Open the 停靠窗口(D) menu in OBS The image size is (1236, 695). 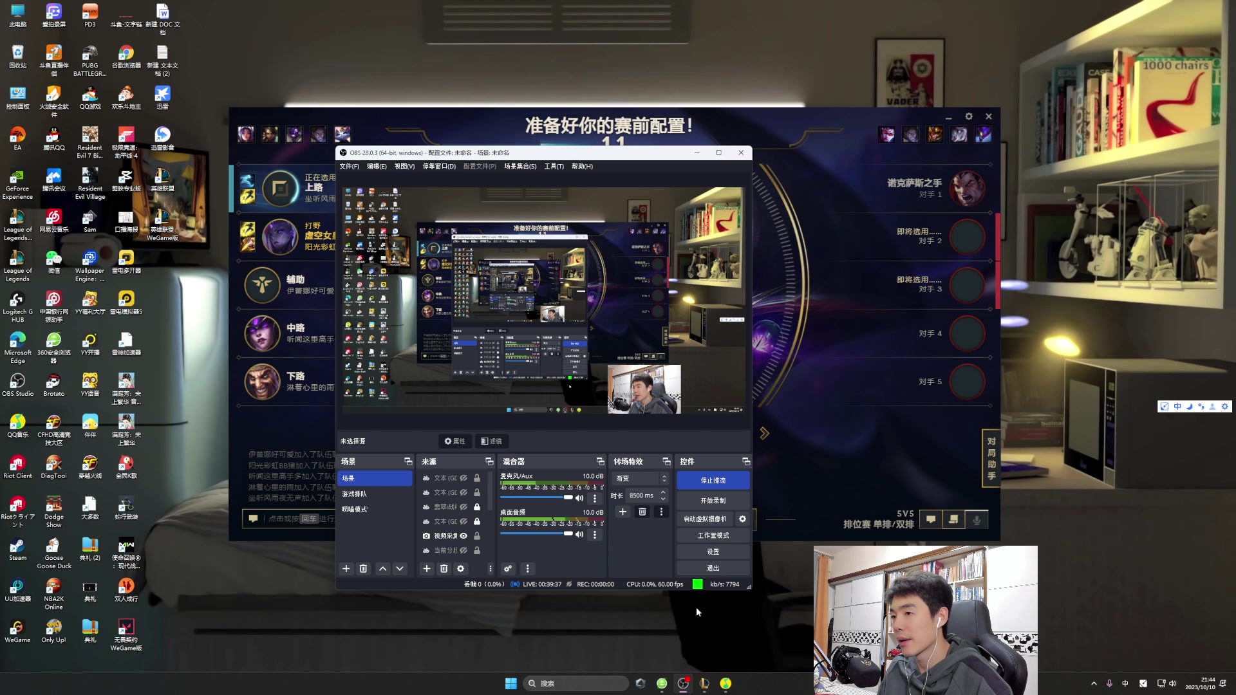point(439,167)
